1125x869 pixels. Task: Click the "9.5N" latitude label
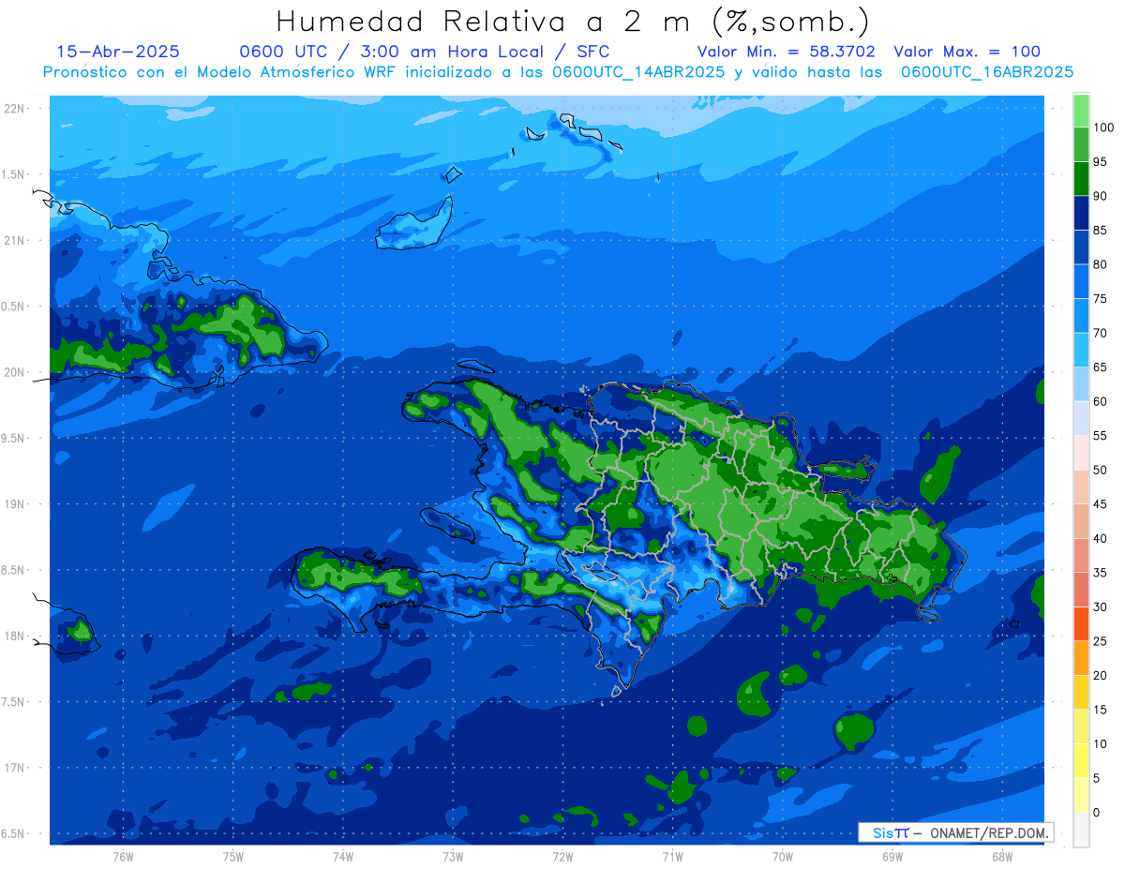(13, 438)
